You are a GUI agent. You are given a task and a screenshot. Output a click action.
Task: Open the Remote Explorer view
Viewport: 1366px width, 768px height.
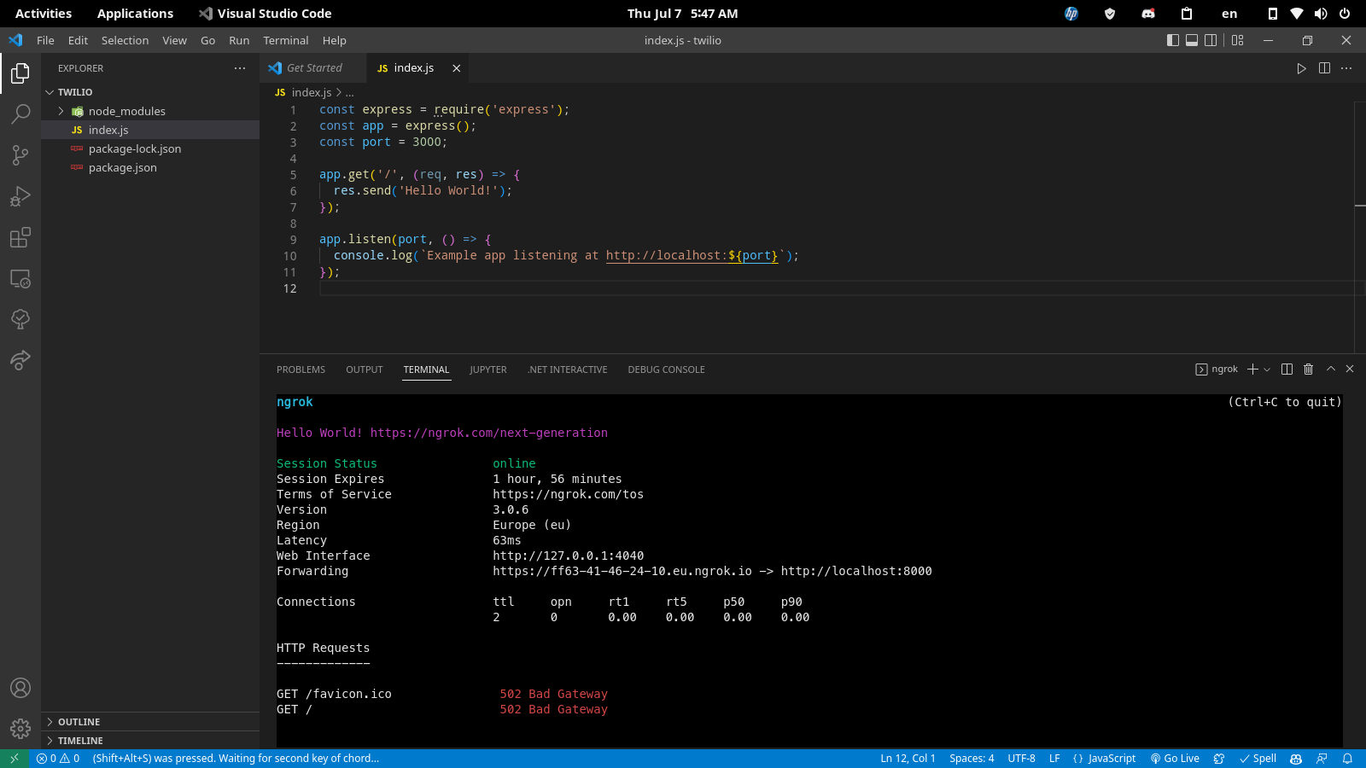point(20,279)
